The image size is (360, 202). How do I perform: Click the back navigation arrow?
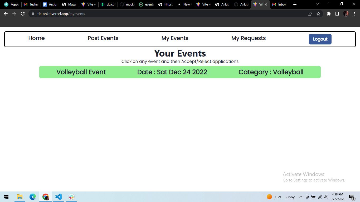click(6, 13)
